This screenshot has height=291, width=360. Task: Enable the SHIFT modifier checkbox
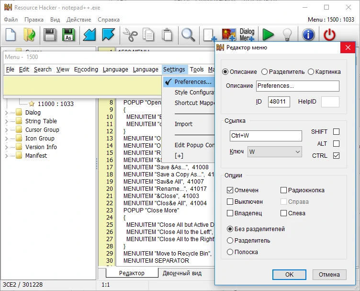(x=336, y=132)
